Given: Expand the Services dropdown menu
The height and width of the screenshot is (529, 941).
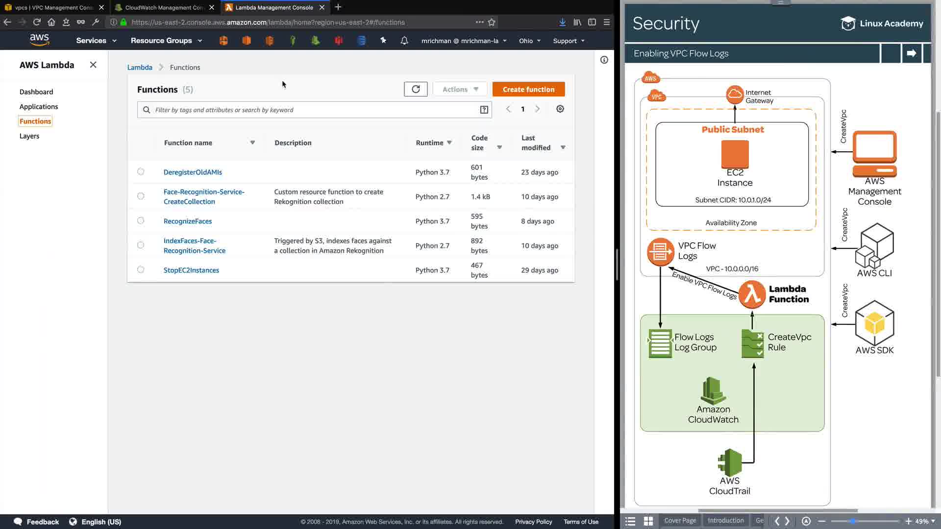Looking at the screenshot, I should pyautogui.click(x=96, y=41).
